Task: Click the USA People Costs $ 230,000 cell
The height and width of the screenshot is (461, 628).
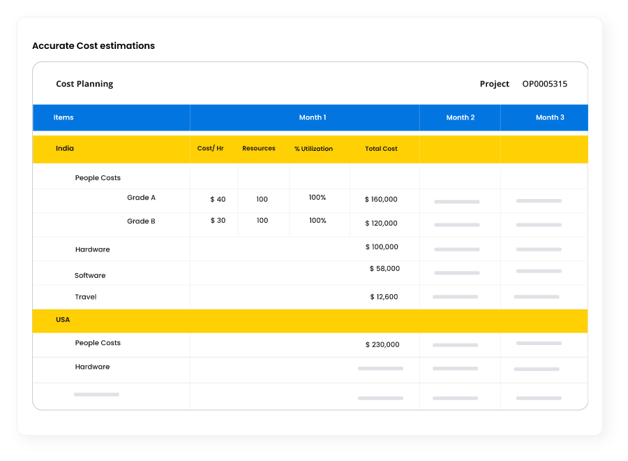Action: (x=382, y=344)
